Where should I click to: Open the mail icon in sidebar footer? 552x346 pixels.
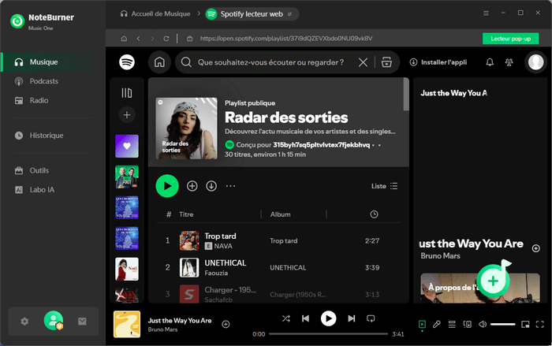(82, 322)
